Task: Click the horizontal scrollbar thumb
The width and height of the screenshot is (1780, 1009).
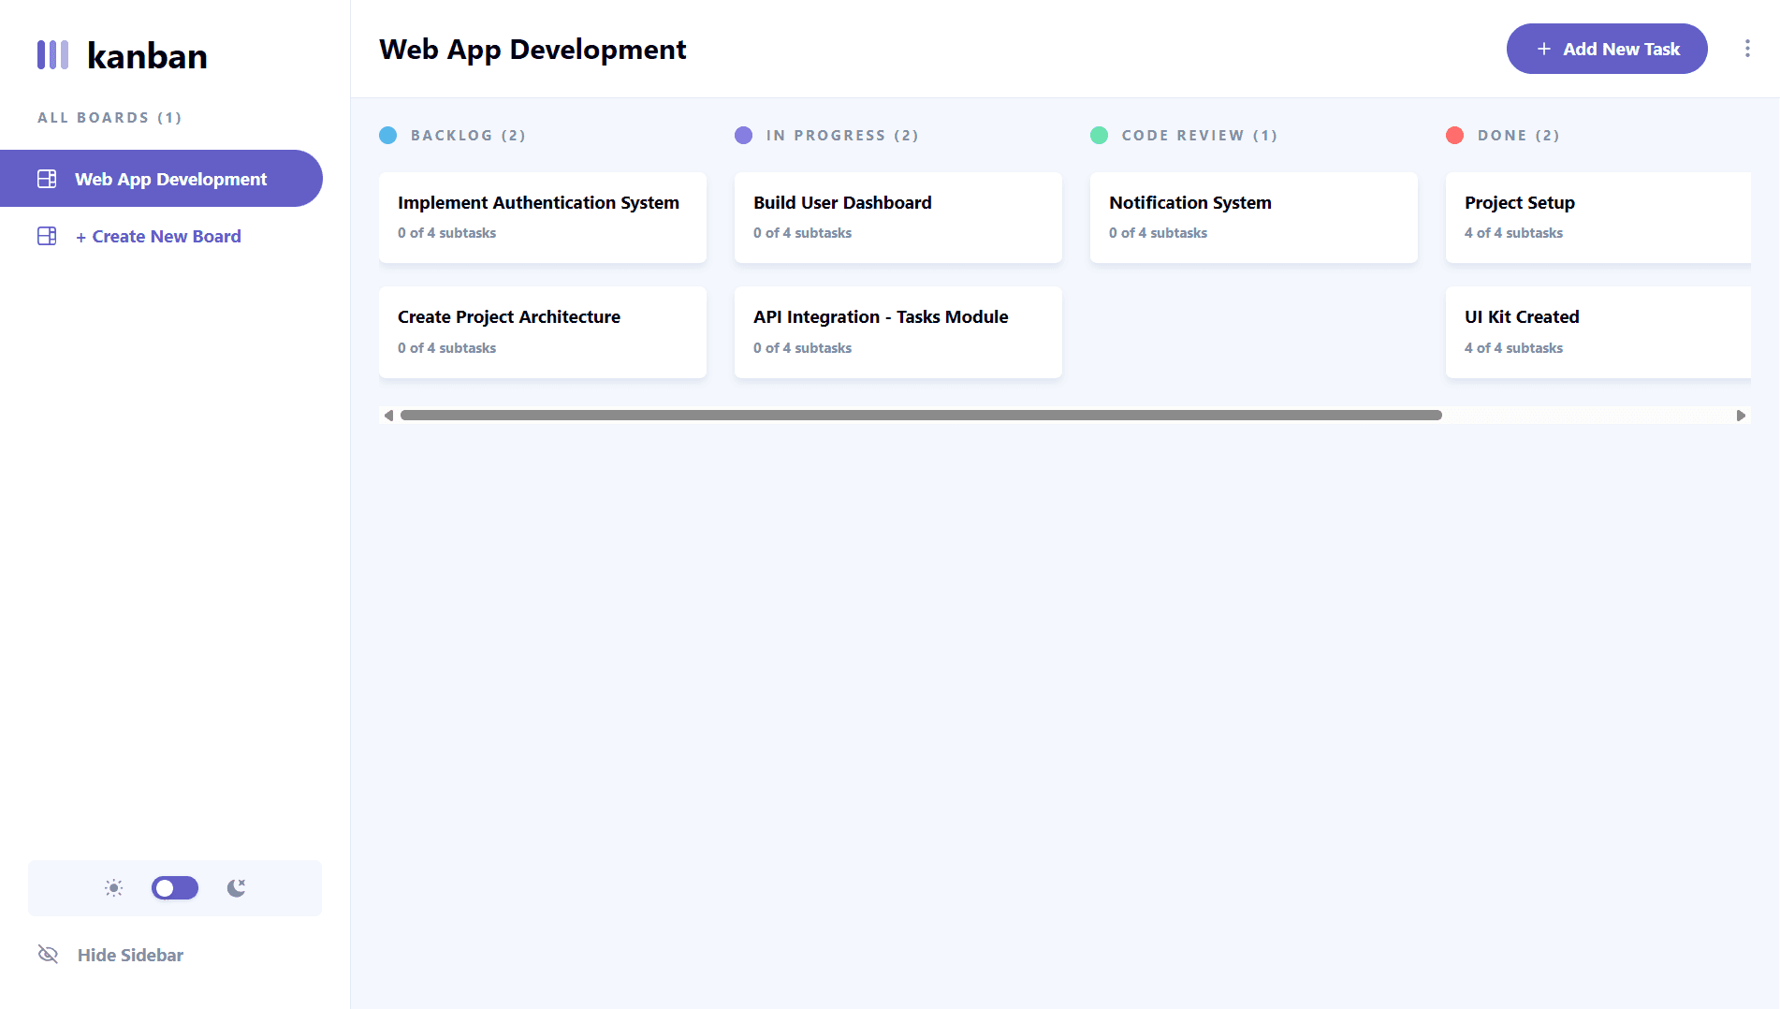Action: point(921,416)
